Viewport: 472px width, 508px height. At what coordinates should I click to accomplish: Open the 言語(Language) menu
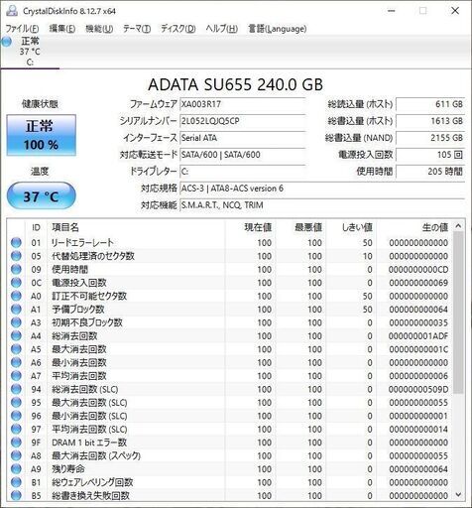coord(278,29)
